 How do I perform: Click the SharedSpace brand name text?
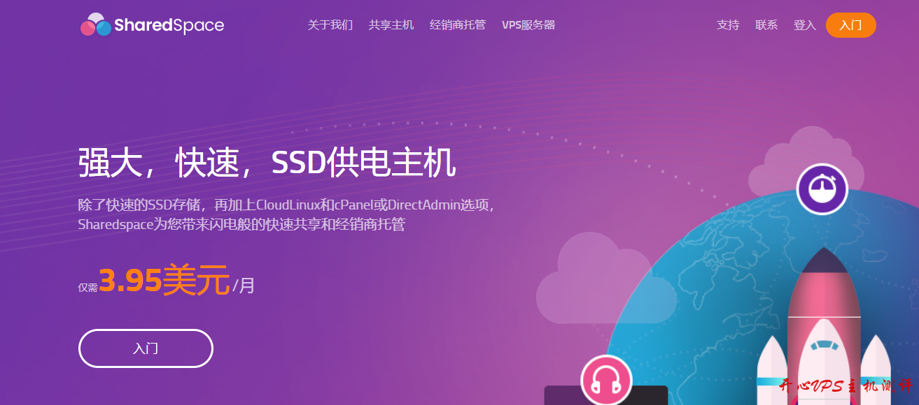[169, 26]
